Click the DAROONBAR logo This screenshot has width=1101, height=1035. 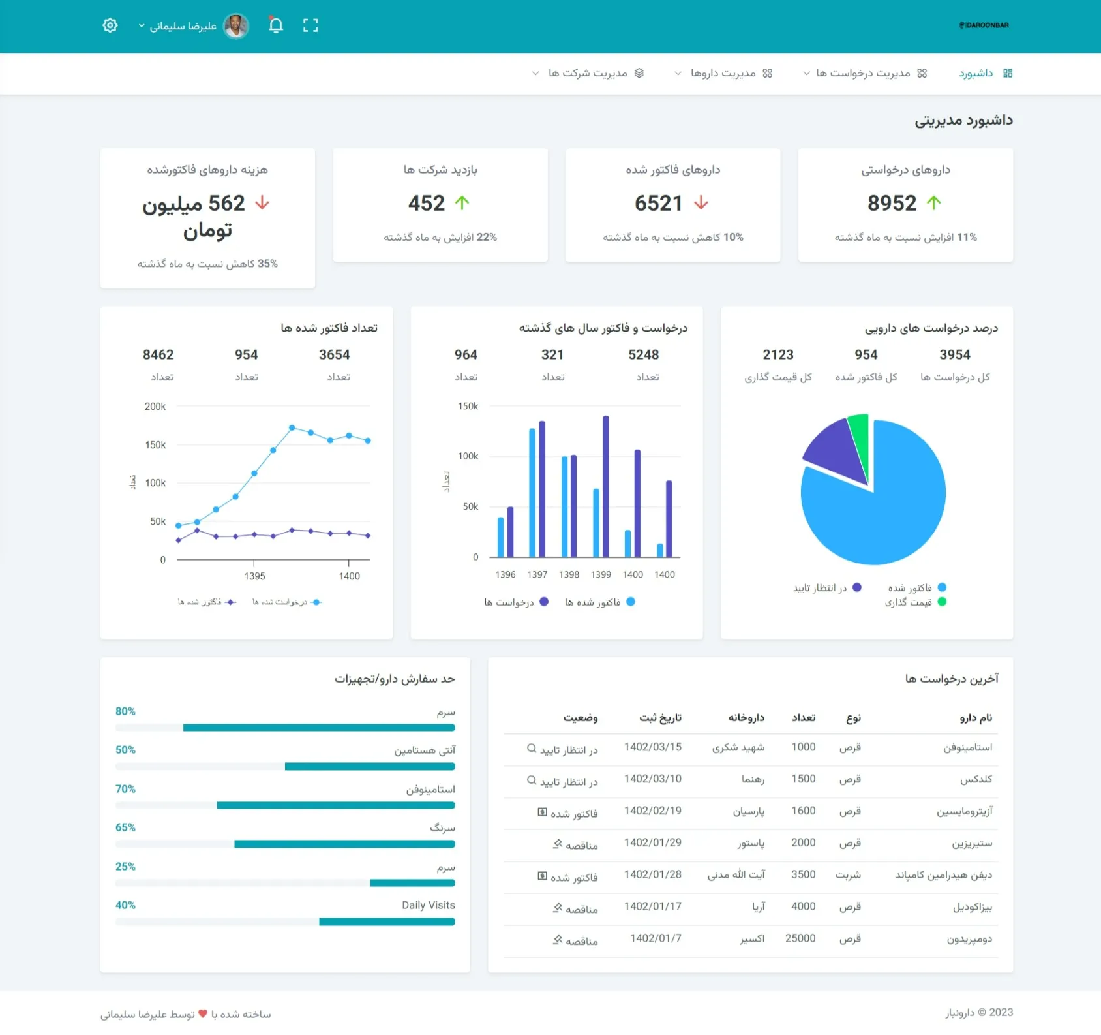point(984,25)
